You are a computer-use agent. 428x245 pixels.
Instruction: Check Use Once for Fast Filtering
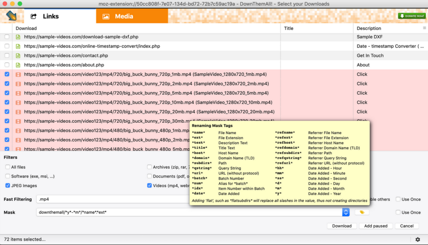[x=397, y=199]
